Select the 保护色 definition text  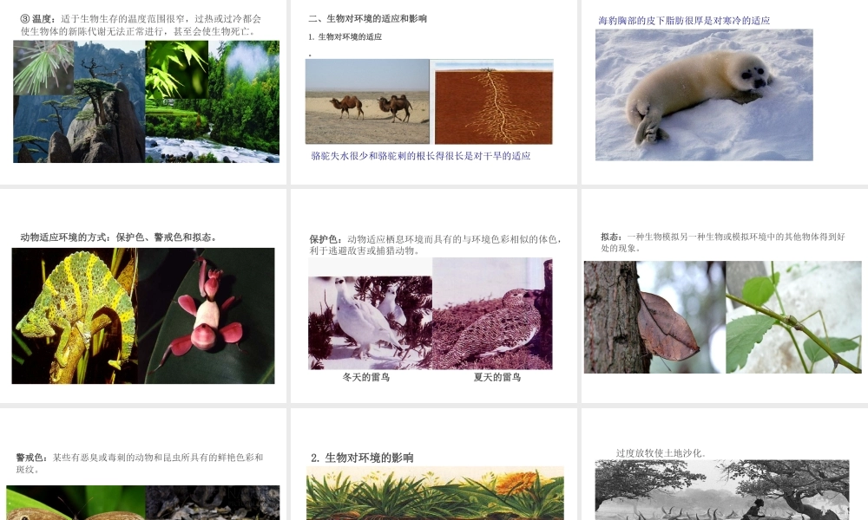[436, 244]
